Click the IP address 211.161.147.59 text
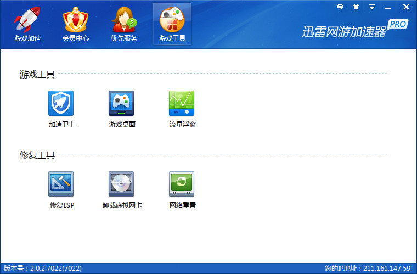 tap(387, 268)
